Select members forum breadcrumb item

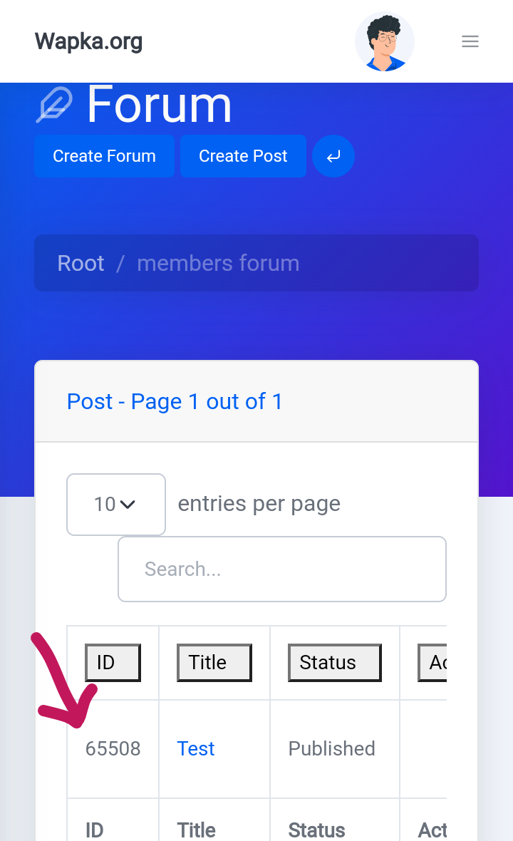click(218, 263)
